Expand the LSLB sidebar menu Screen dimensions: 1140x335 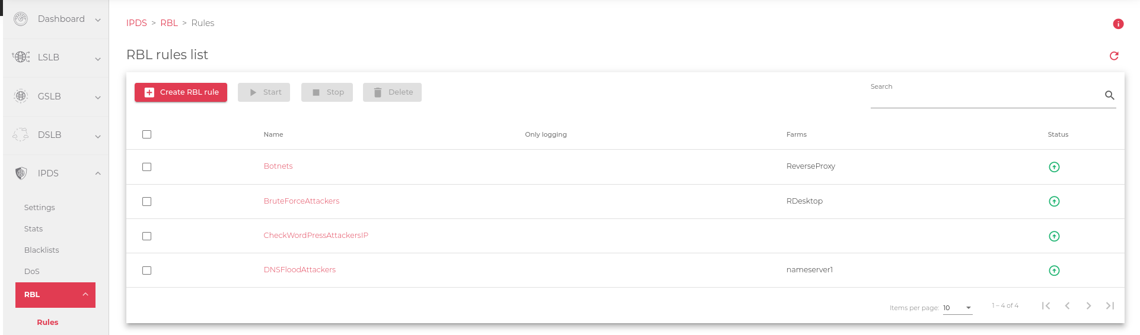click(x=56, y=57)
